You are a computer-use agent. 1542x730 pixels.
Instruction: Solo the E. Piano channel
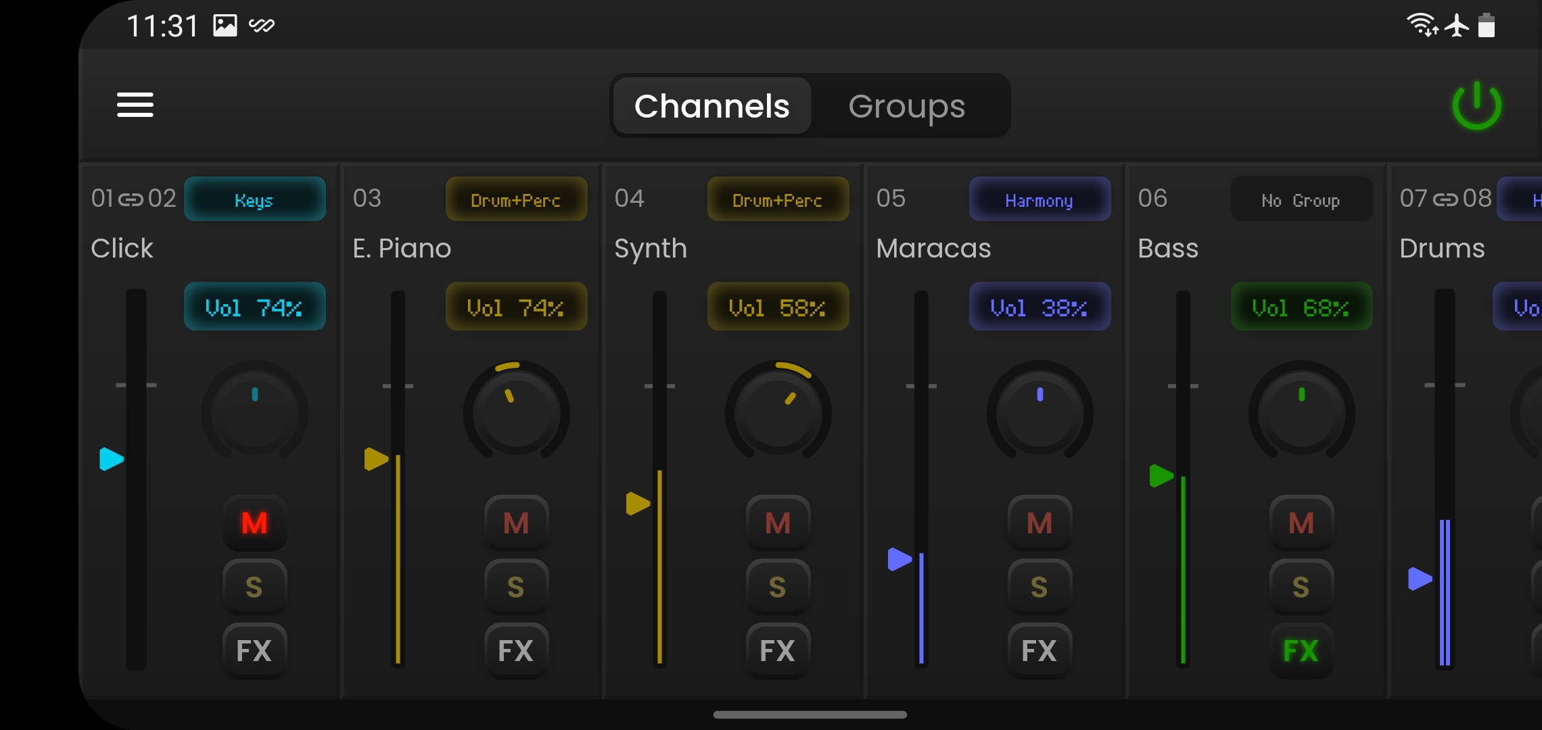pyautogui.click(x=515, y=587)
